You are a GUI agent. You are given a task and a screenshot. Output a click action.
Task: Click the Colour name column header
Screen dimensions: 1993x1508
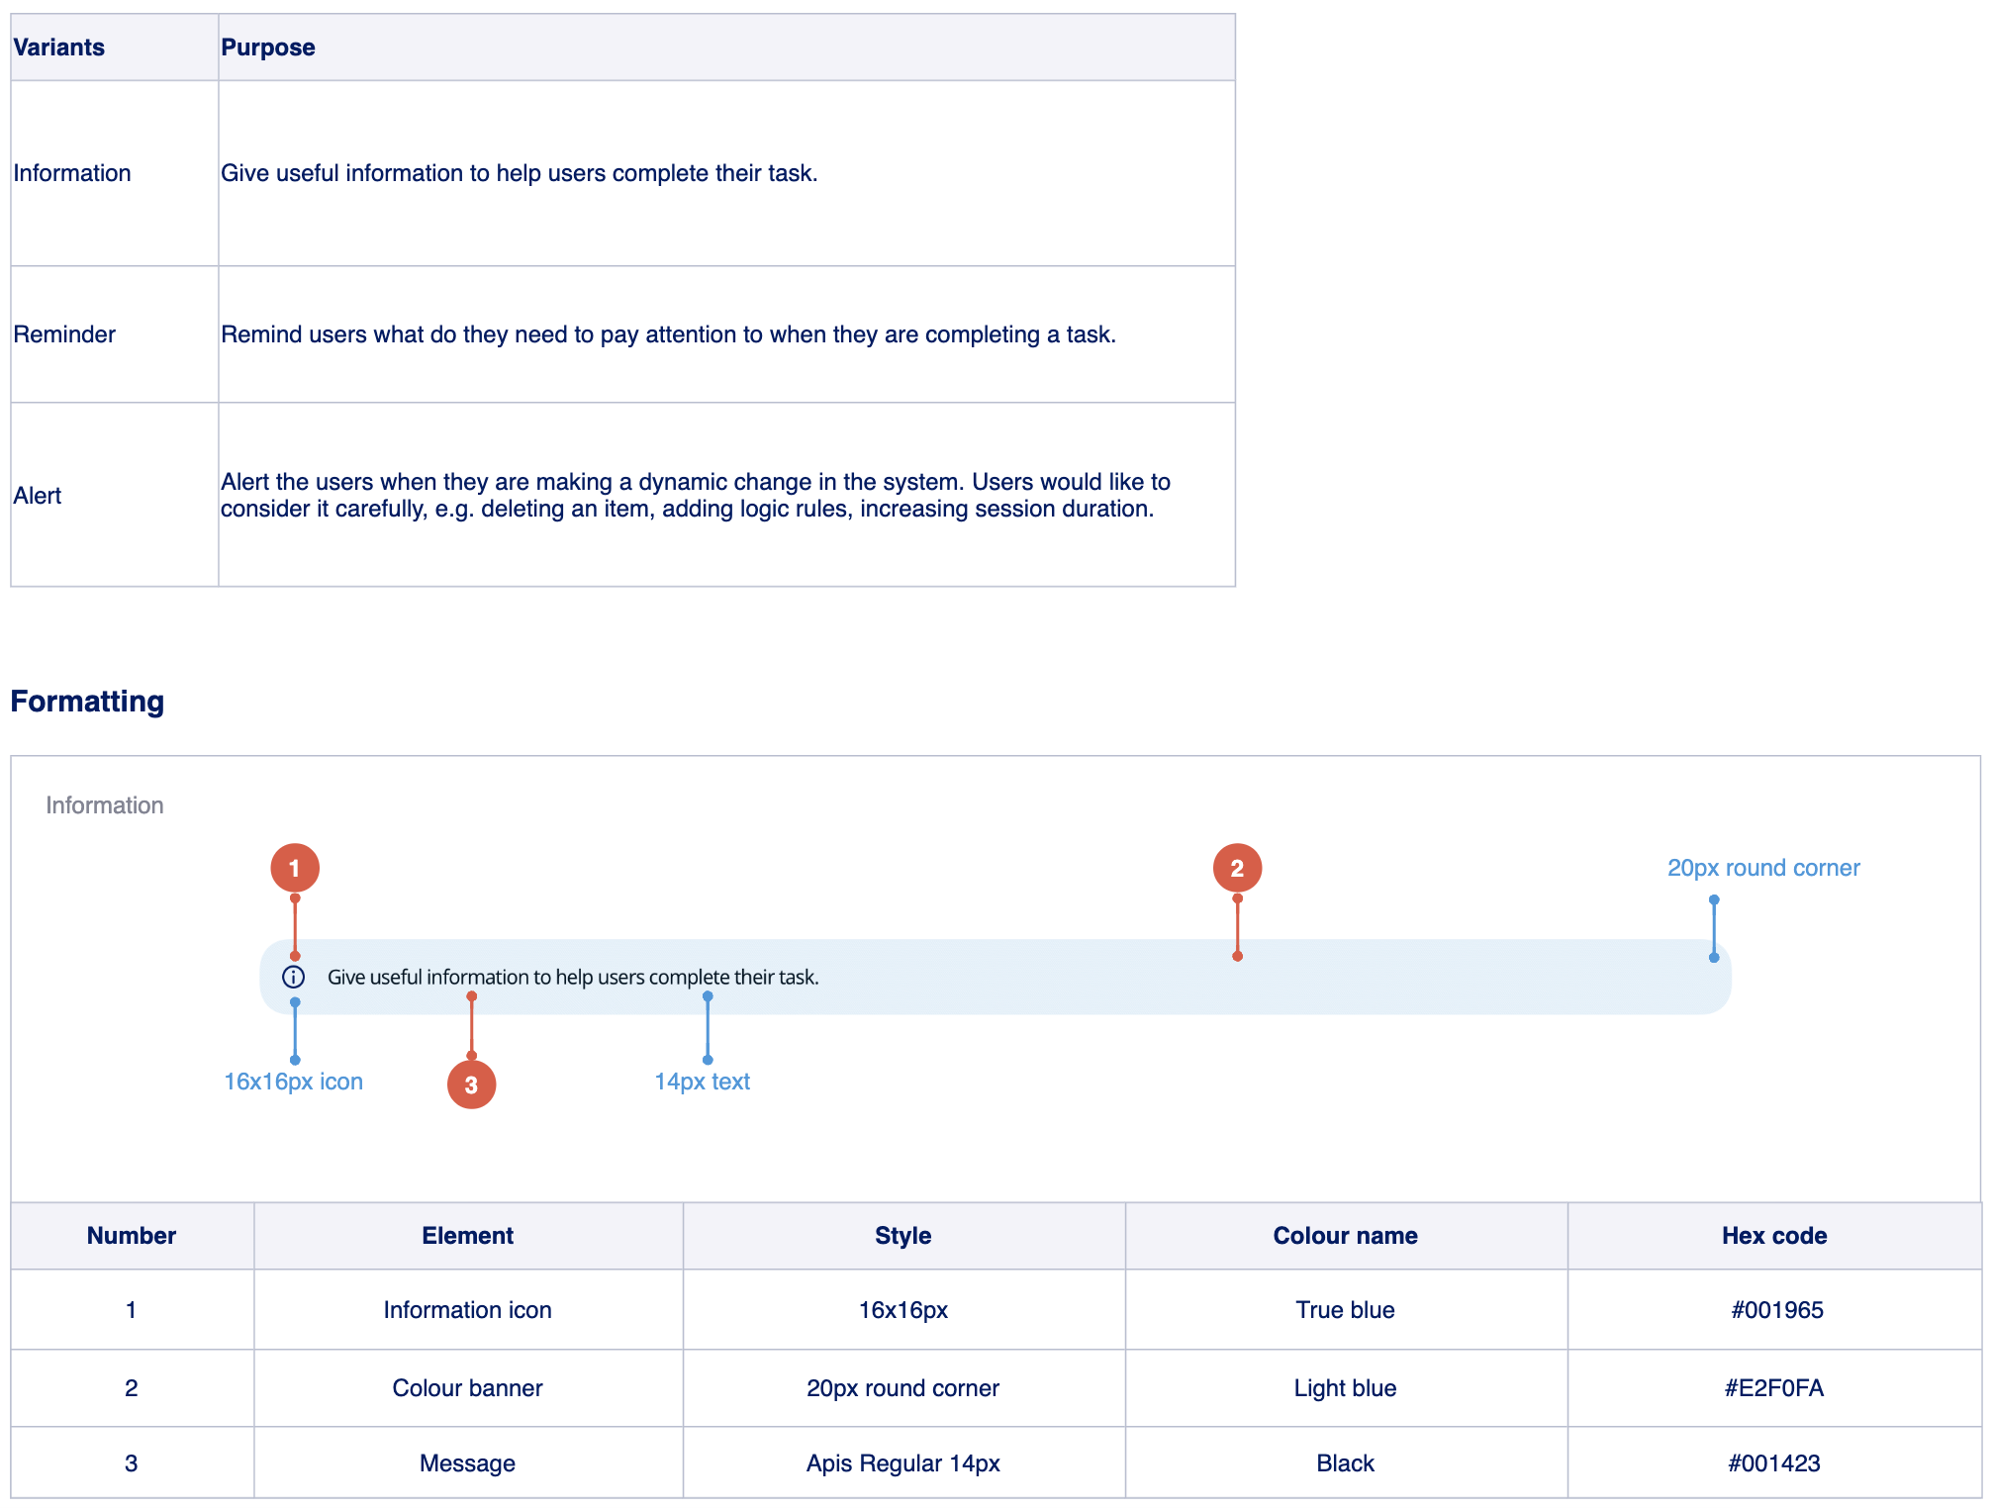point(1345,1236)
